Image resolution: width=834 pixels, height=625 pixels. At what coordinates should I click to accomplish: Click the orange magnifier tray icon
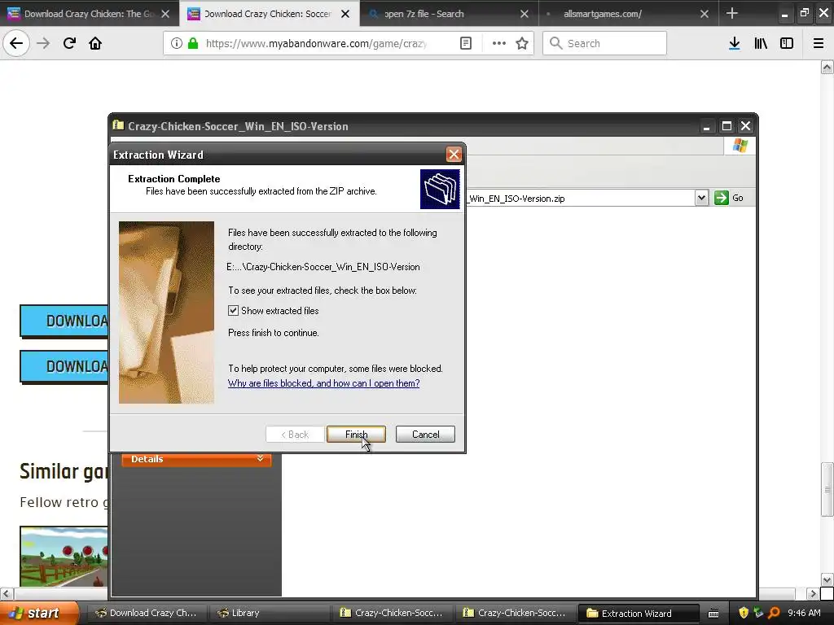click(774, 613)
